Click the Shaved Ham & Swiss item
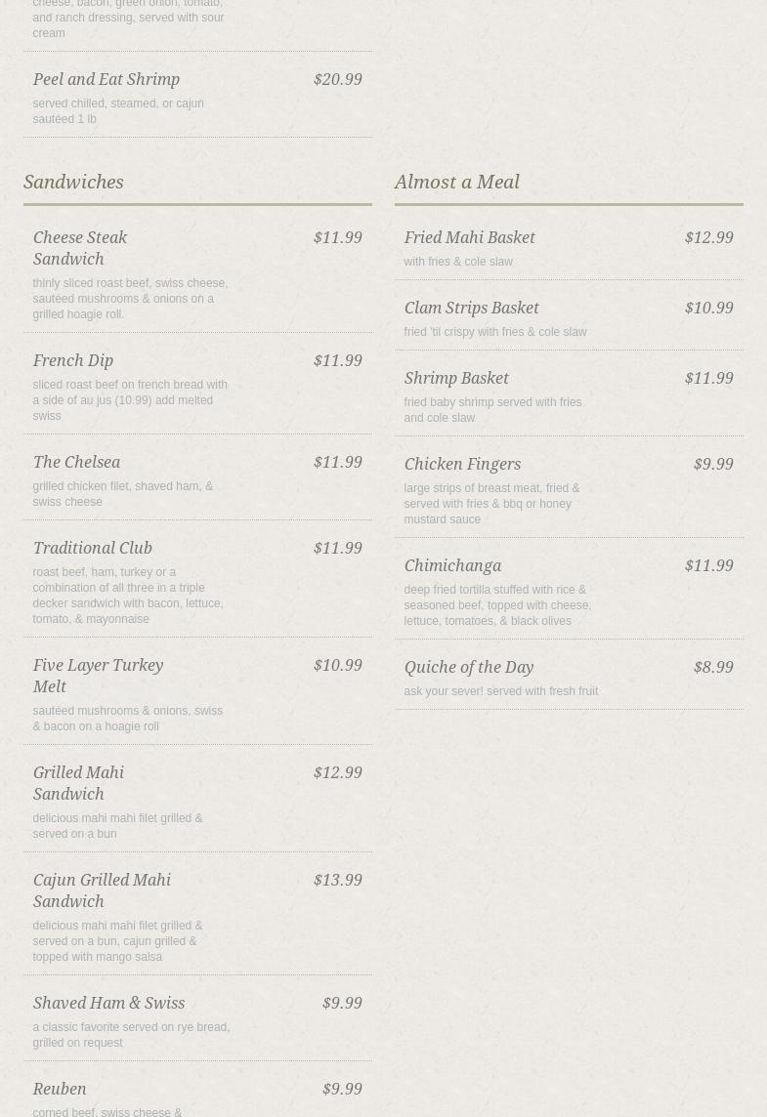Screen dimensions: 767x1117 [x=108, y=1004]
